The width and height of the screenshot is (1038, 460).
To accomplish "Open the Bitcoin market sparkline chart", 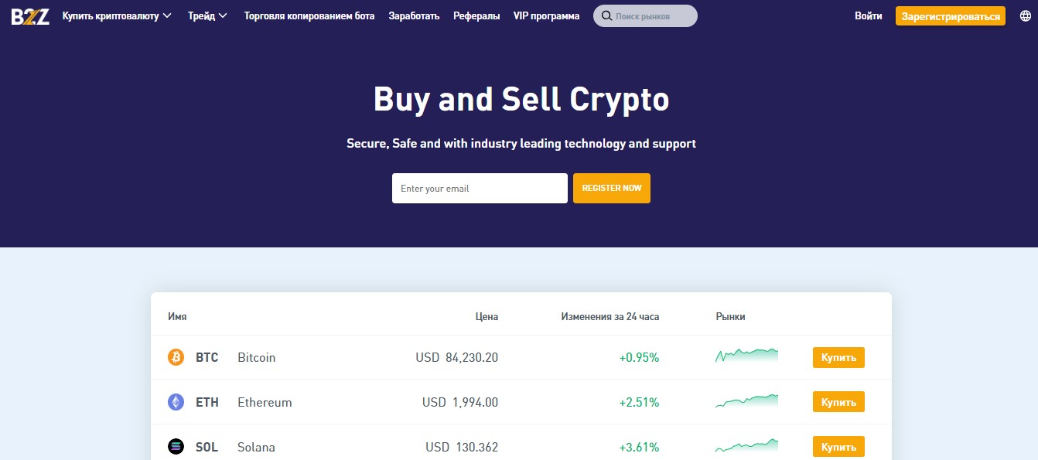I will (746, 356).
